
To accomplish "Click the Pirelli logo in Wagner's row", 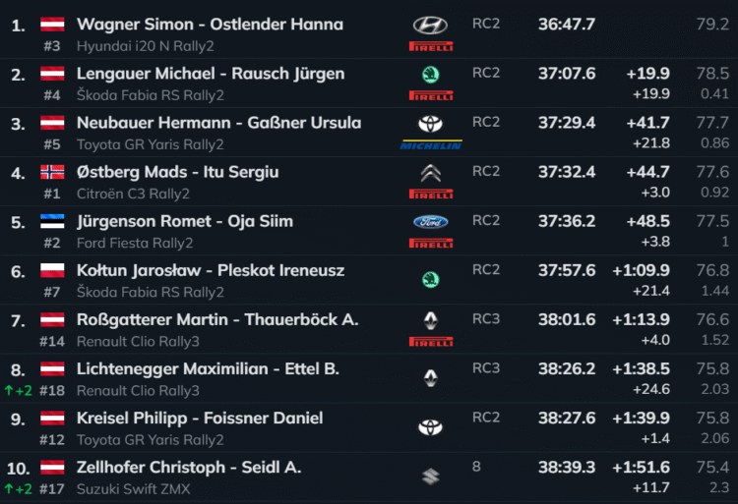I will tap(431, 46).
